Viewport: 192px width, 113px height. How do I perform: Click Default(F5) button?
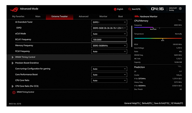[147, 103]
